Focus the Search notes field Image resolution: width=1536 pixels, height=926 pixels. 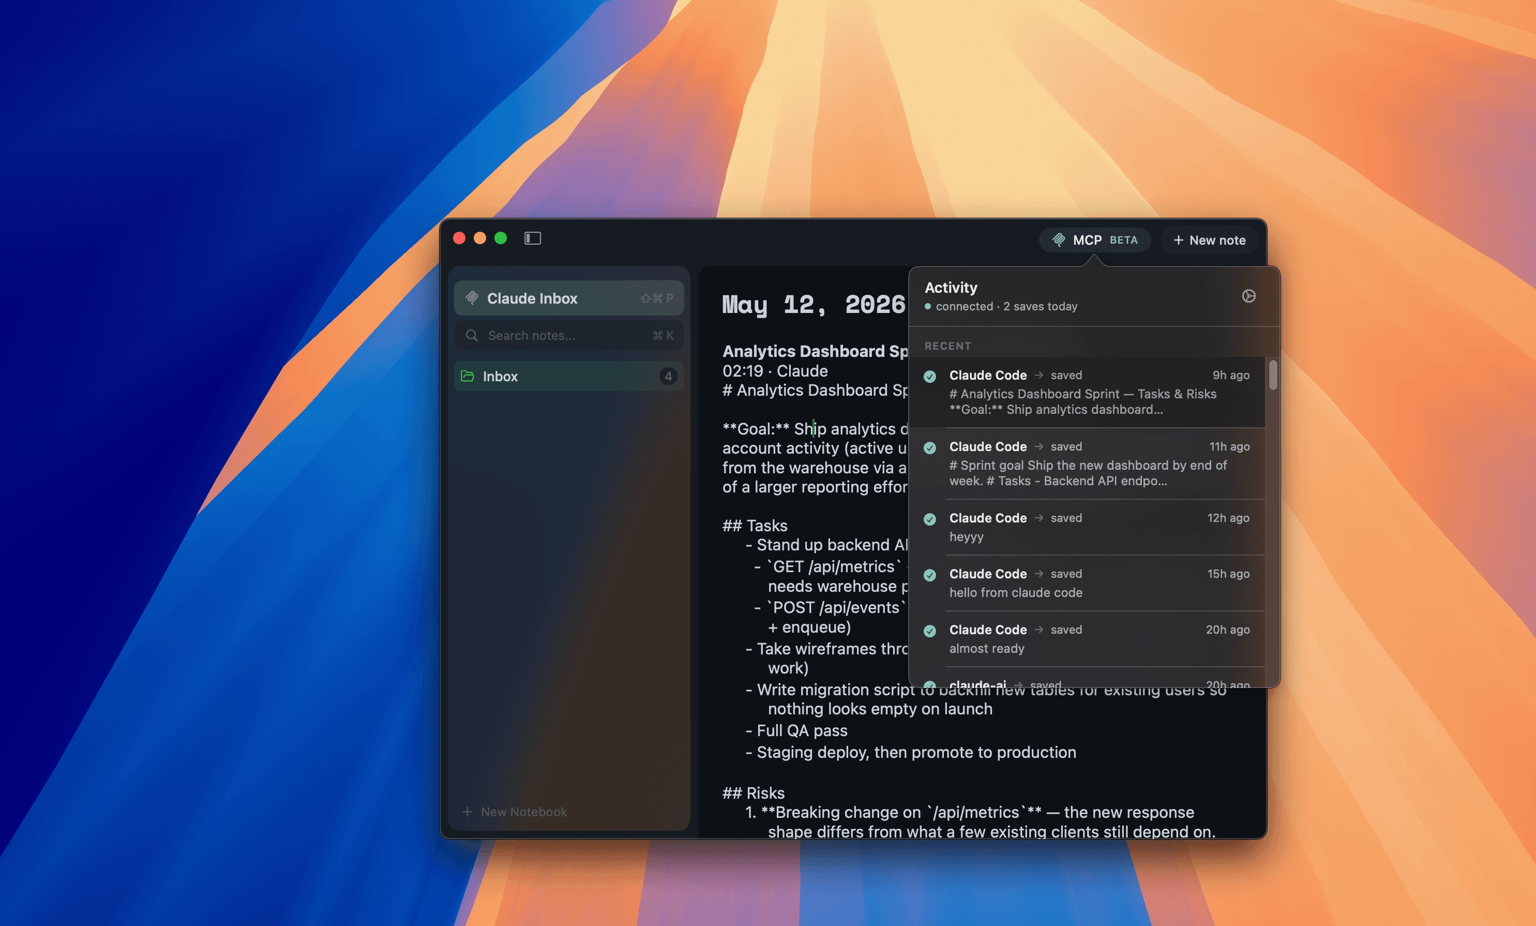click(568, 335)
